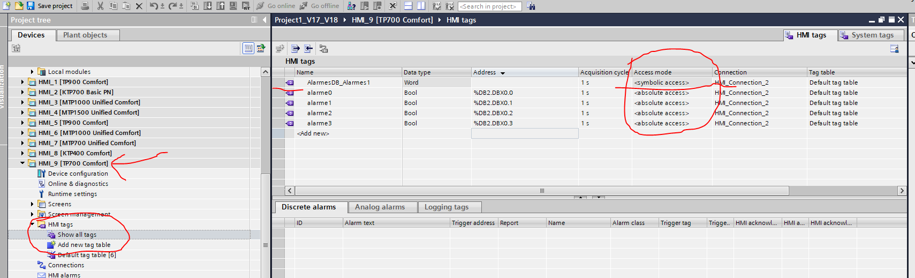
Task: Select the alarme0 tag name cell
Action: point(349,93)
